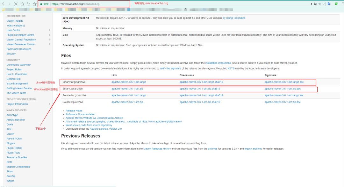Screen dimensions: 344x187
Task: Click the lightning bolt speed-mode icon
Action: click(x=311, y=4)
